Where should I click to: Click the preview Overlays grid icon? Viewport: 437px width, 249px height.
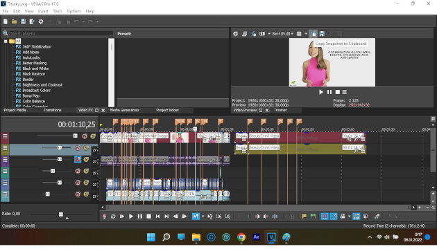[299, 34]
